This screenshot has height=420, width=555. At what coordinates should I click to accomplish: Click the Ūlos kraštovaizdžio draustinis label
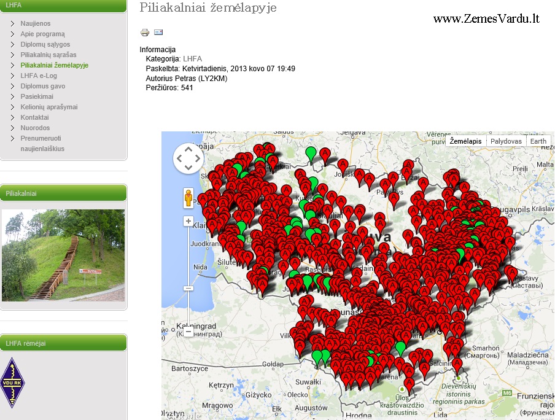402,405
